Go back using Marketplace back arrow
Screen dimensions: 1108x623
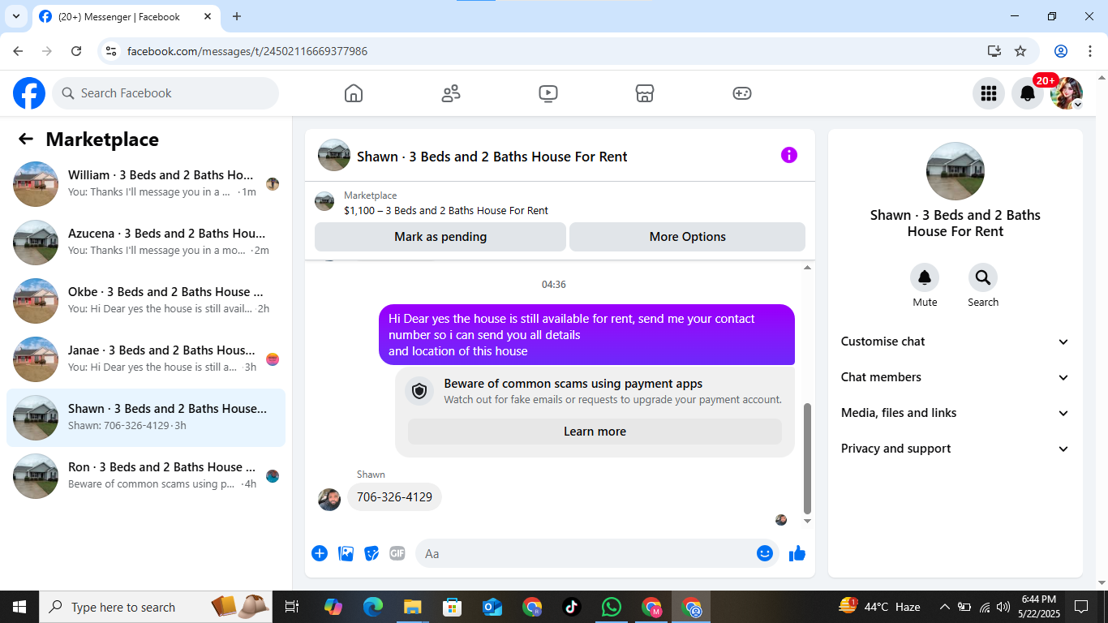point(26,140)
